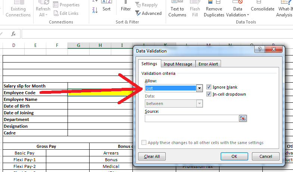
Task: Click the Refresh All button
Action: 43,9
